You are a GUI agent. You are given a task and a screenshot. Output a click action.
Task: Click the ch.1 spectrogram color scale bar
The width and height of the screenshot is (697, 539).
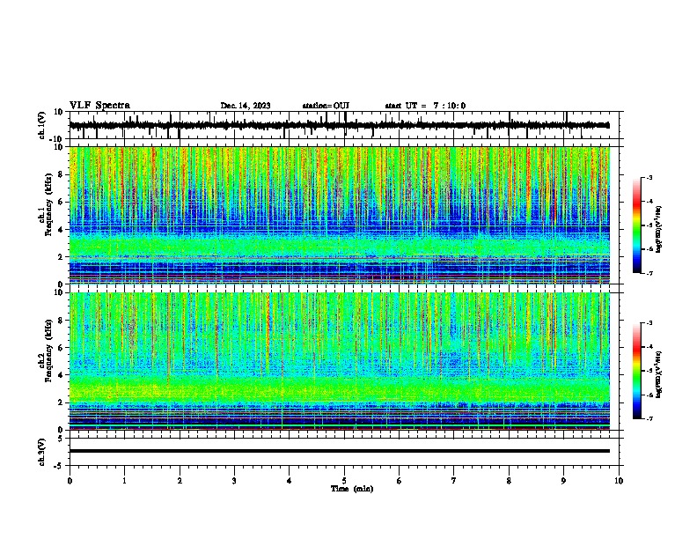(637, 225)
